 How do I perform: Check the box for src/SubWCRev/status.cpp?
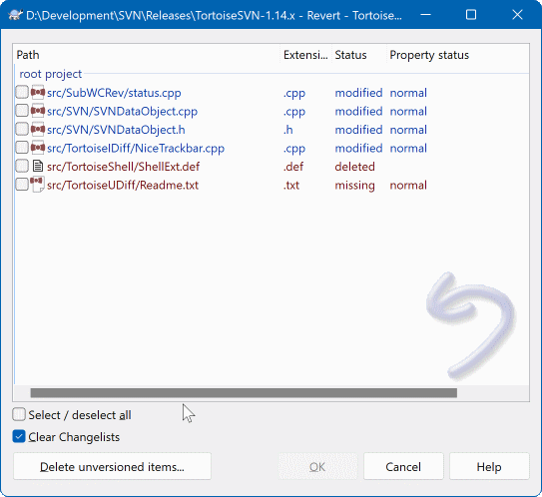pos(22,93)
